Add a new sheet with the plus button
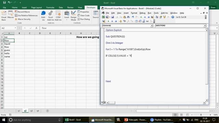This screenshot has width=219, height=123. [x=48, y=111]
